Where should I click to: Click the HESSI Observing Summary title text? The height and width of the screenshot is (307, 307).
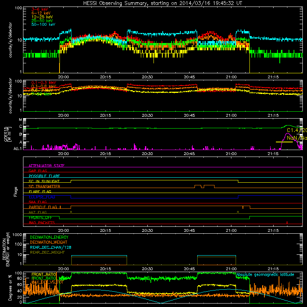(x=162, y=3)
